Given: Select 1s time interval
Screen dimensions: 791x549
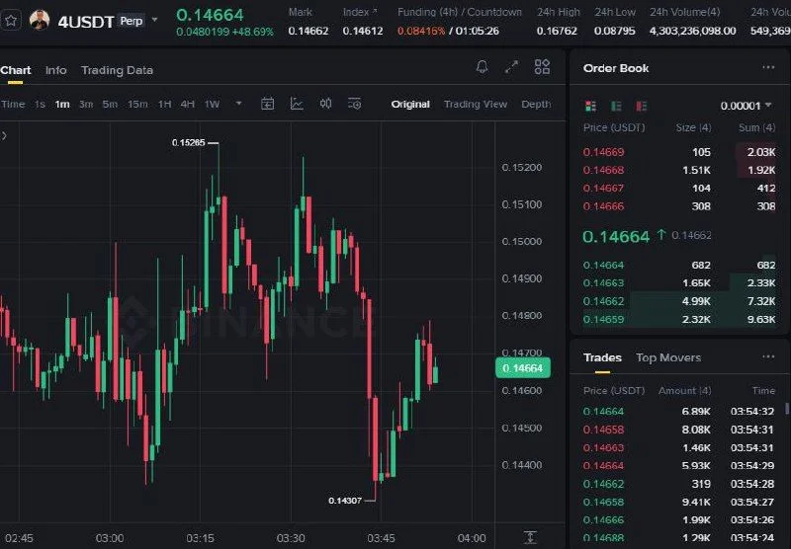Looking at the screenshot, I should pyautogui.click(x=40, y=105).
